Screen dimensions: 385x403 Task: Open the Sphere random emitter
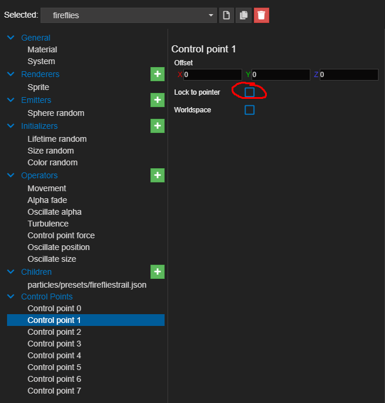tap(56, 113)
